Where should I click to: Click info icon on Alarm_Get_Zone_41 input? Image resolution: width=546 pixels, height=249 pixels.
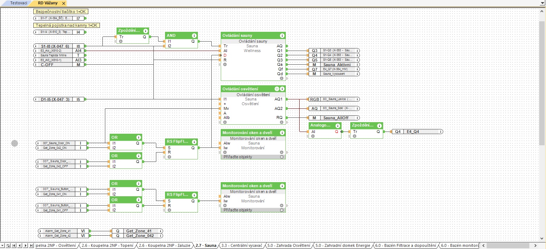[x=41, y=231]
